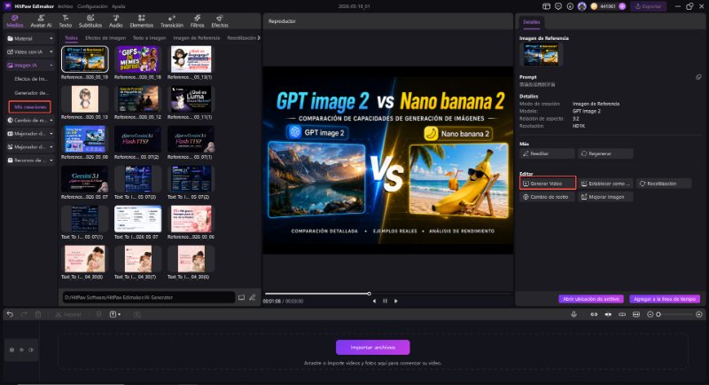This screenshot has width=709, height=385.
Task: Click Agregar a la línea de tiempo
Action: 665,299
